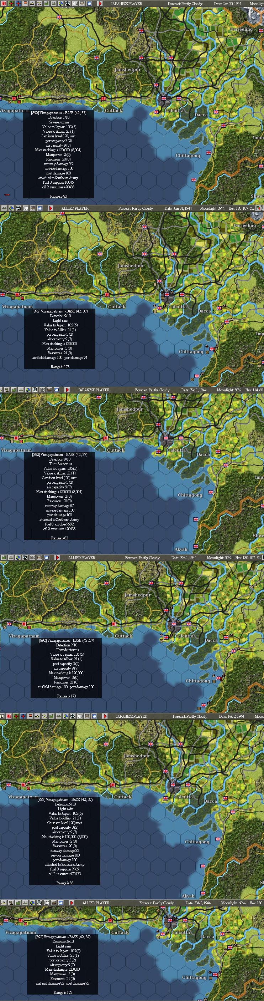This screenshot has width=264, height=1001.
Task: Click the Jamshedpur city label, Jan 30 map
Action: (127, 70)
